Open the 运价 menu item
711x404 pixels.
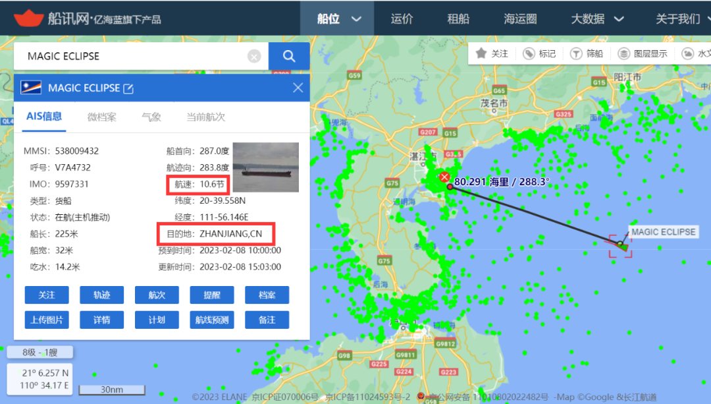tap(402, 18)
